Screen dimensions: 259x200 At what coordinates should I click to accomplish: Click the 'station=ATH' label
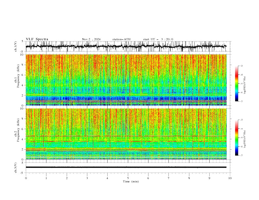121,39
